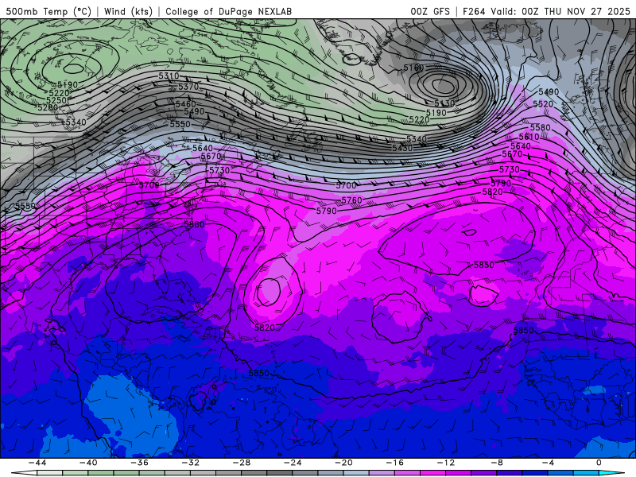Click the 5310 contour label
The image size is (636, 477).
169,76
